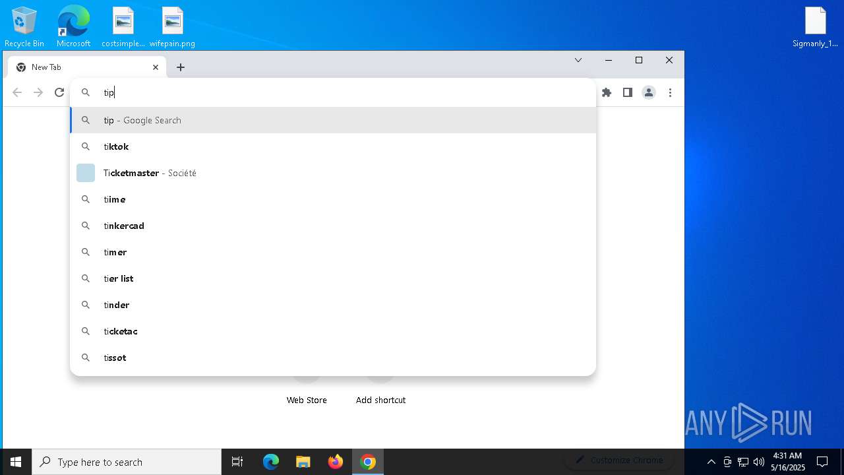
Task: Open a new tab with plus button
Action: point(181,67)
